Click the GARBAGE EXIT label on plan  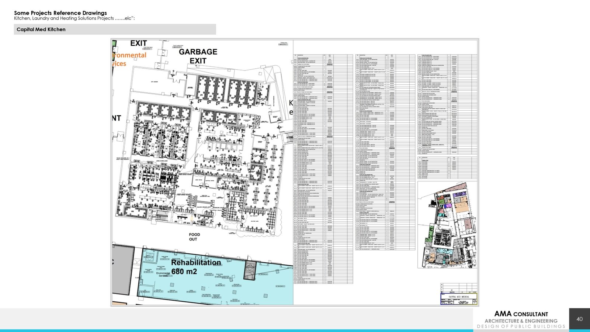pyautogui.click(x=198, y=56)
